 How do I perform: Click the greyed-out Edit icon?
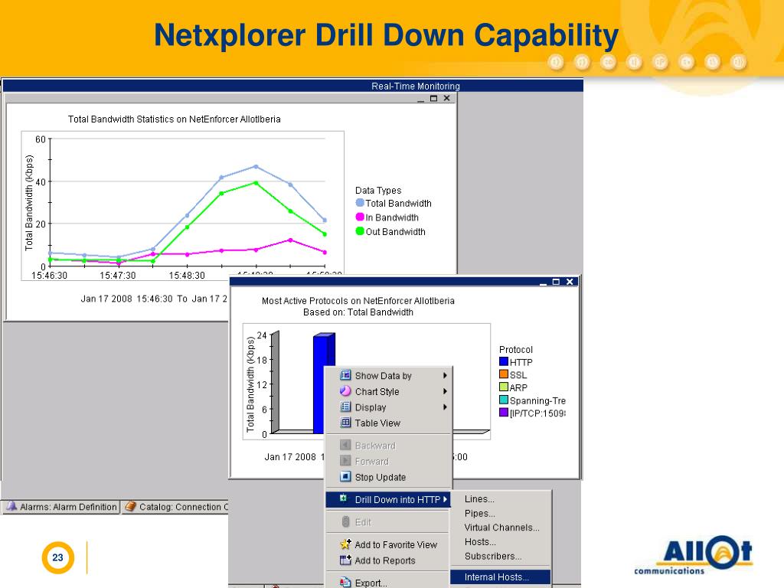tap(345, 521)
